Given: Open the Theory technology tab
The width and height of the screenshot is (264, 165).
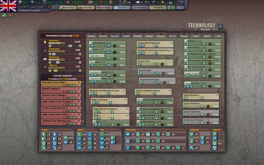Looking at the screenshot, I should coord(184,35).
